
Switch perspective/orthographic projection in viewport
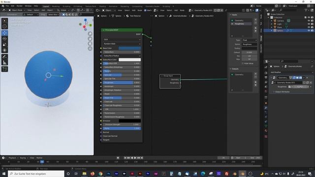coord(90,49)
